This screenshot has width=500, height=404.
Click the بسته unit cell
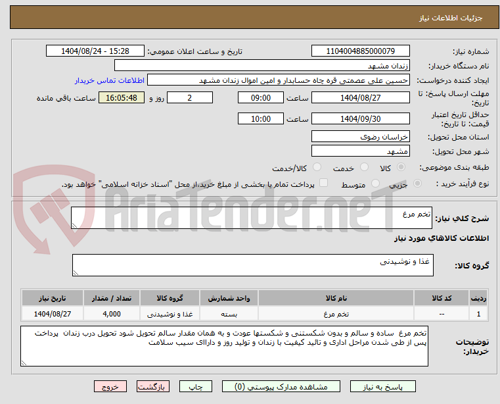(229, 314)
